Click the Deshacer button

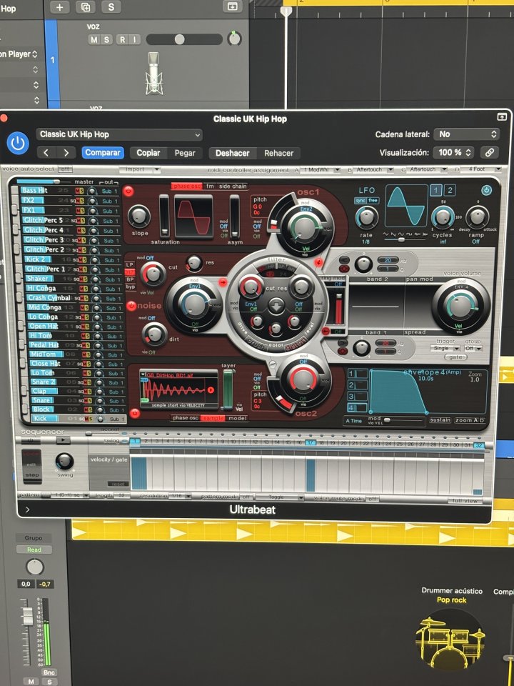click(233, 153)
